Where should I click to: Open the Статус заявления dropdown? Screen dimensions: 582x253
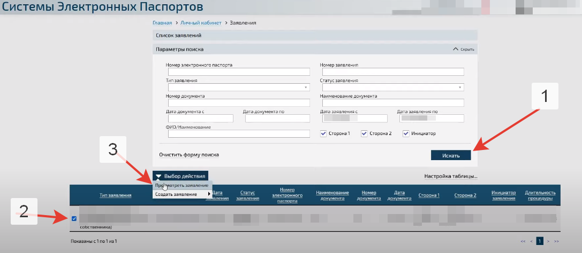tap(393, 88)
